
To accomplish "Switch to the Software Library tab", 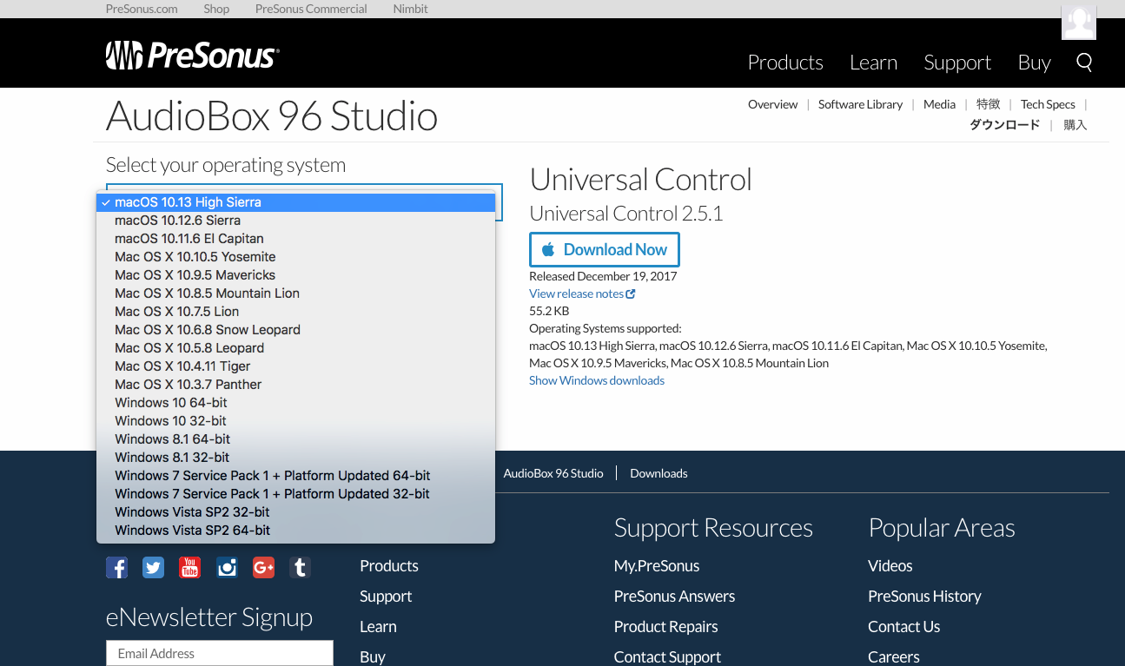I will tap(860, 104).
